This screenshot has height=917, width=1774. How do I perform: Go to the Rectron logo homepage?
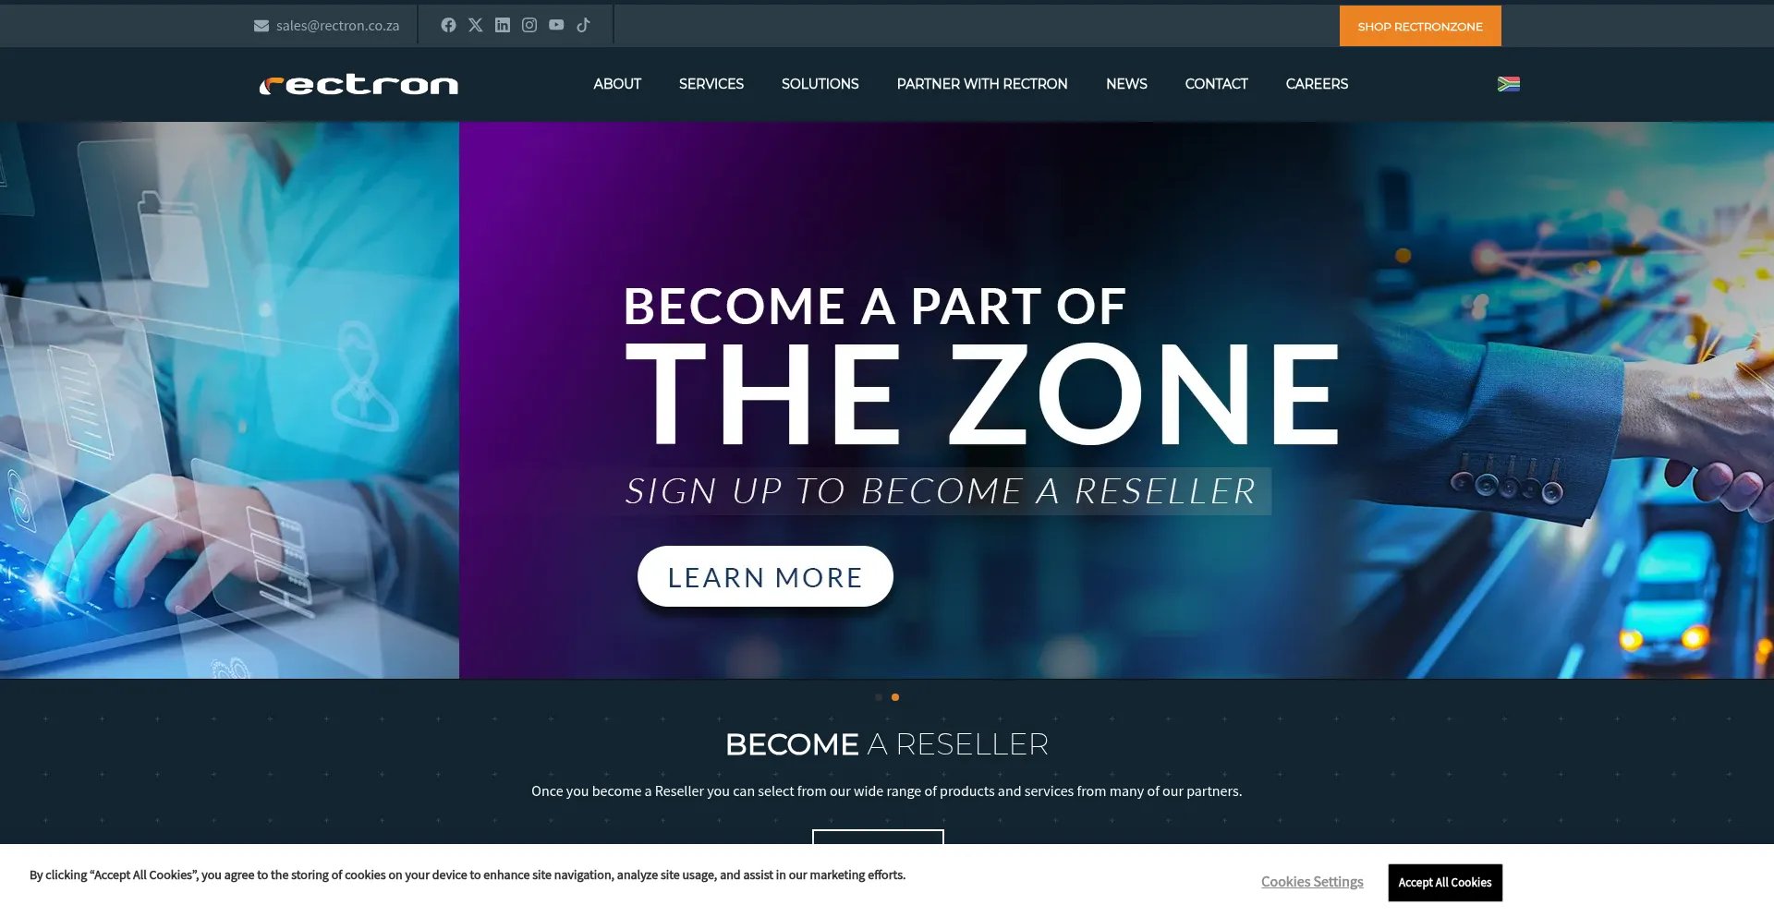(x=358, y=85)
